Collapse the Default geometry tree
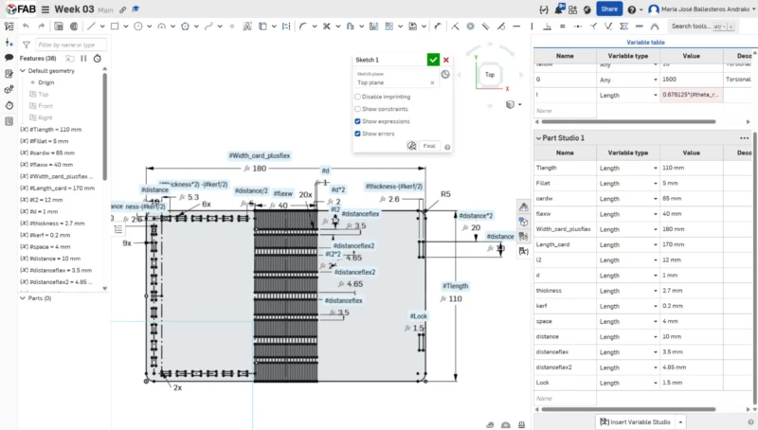 (22, 71)
